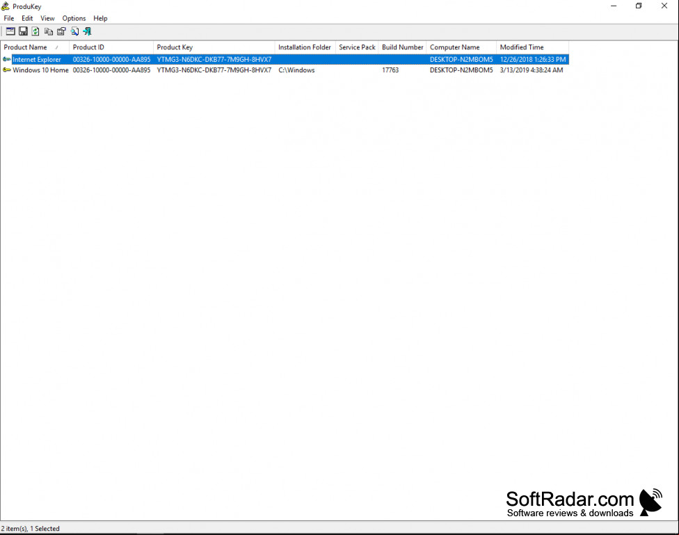Open the Help menu

[100, 18]
